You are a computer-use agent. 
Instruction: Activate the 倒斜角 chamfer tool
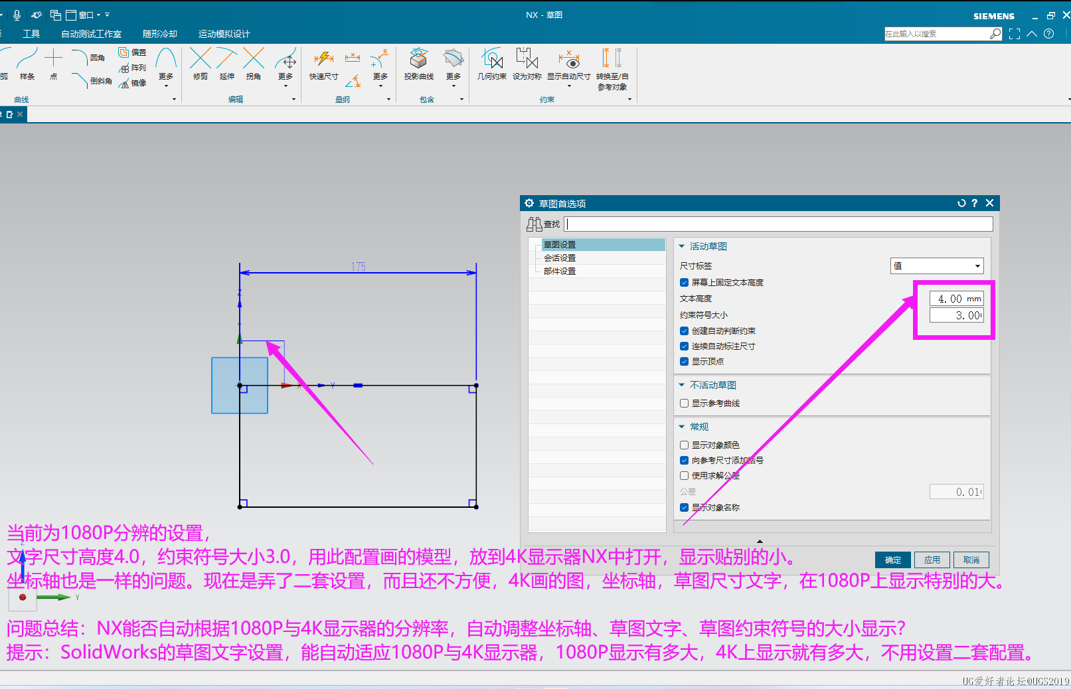[x=92, y=80]
